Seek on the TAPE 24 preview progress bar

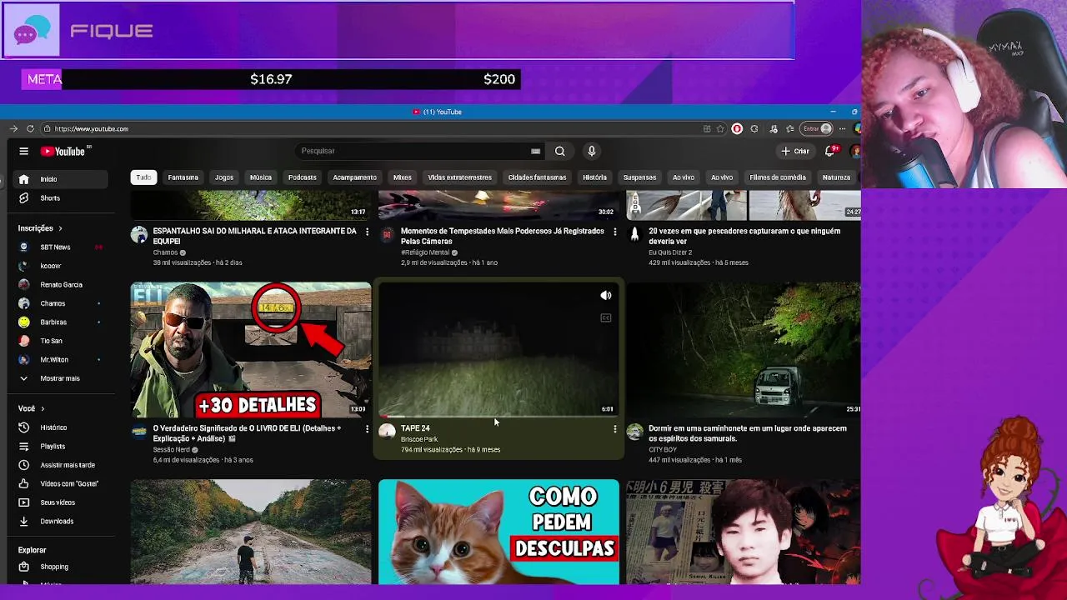click(498, 415)
